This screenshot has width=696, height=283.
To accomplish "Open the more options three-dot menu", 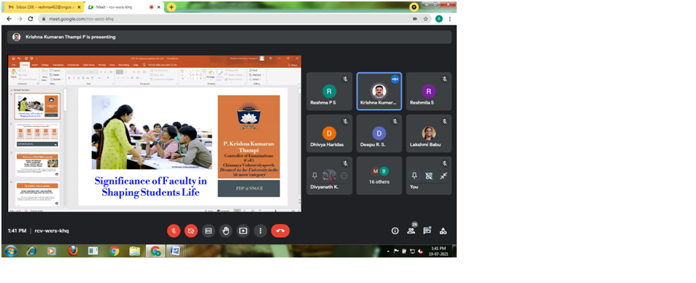I will pyautogui.click(x=260, y=230).
